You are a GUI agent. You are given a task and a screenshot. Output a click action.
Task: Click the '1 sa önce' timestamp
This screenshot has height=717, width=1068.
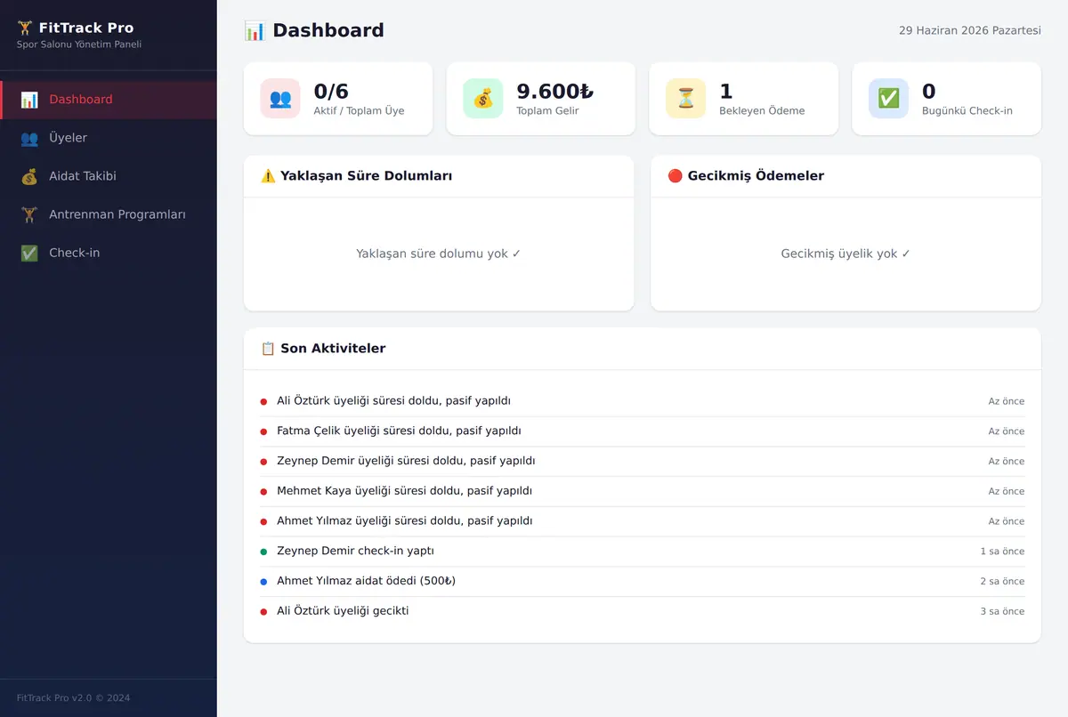tap(1002, 552)
